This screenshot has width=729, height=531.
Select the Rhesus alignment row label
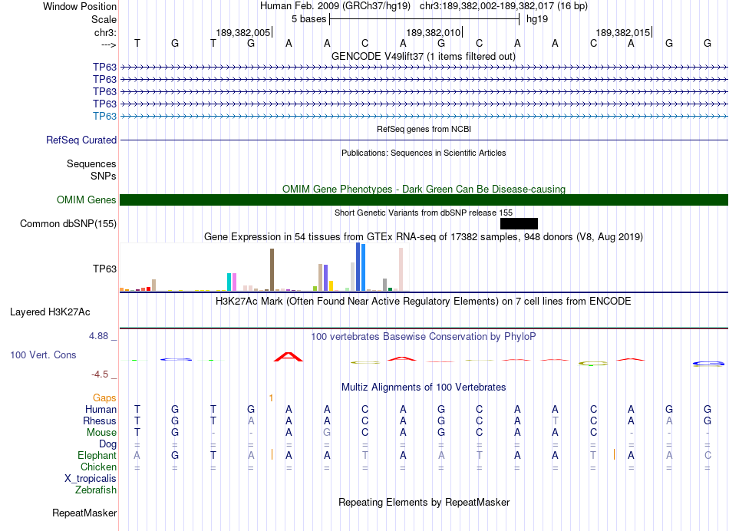pyautogui.click(x=100, y=421)
